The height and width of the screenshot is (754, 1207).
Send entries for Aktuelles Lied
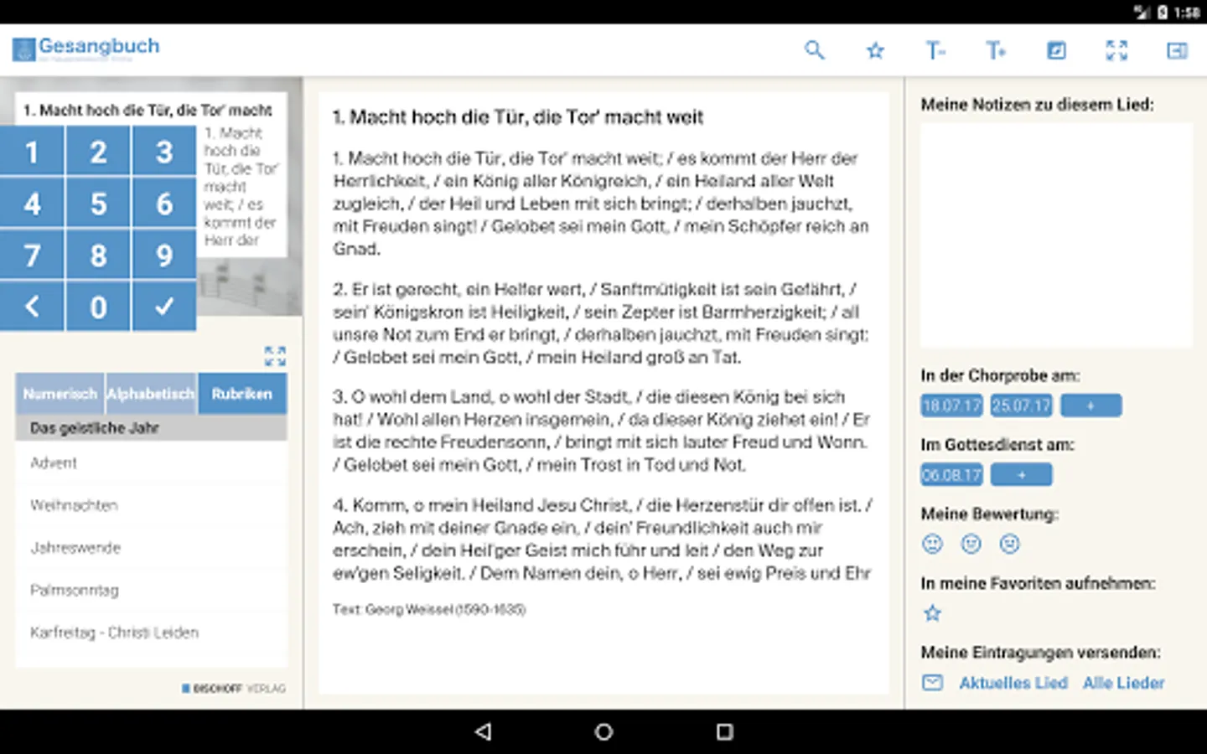1013,683
